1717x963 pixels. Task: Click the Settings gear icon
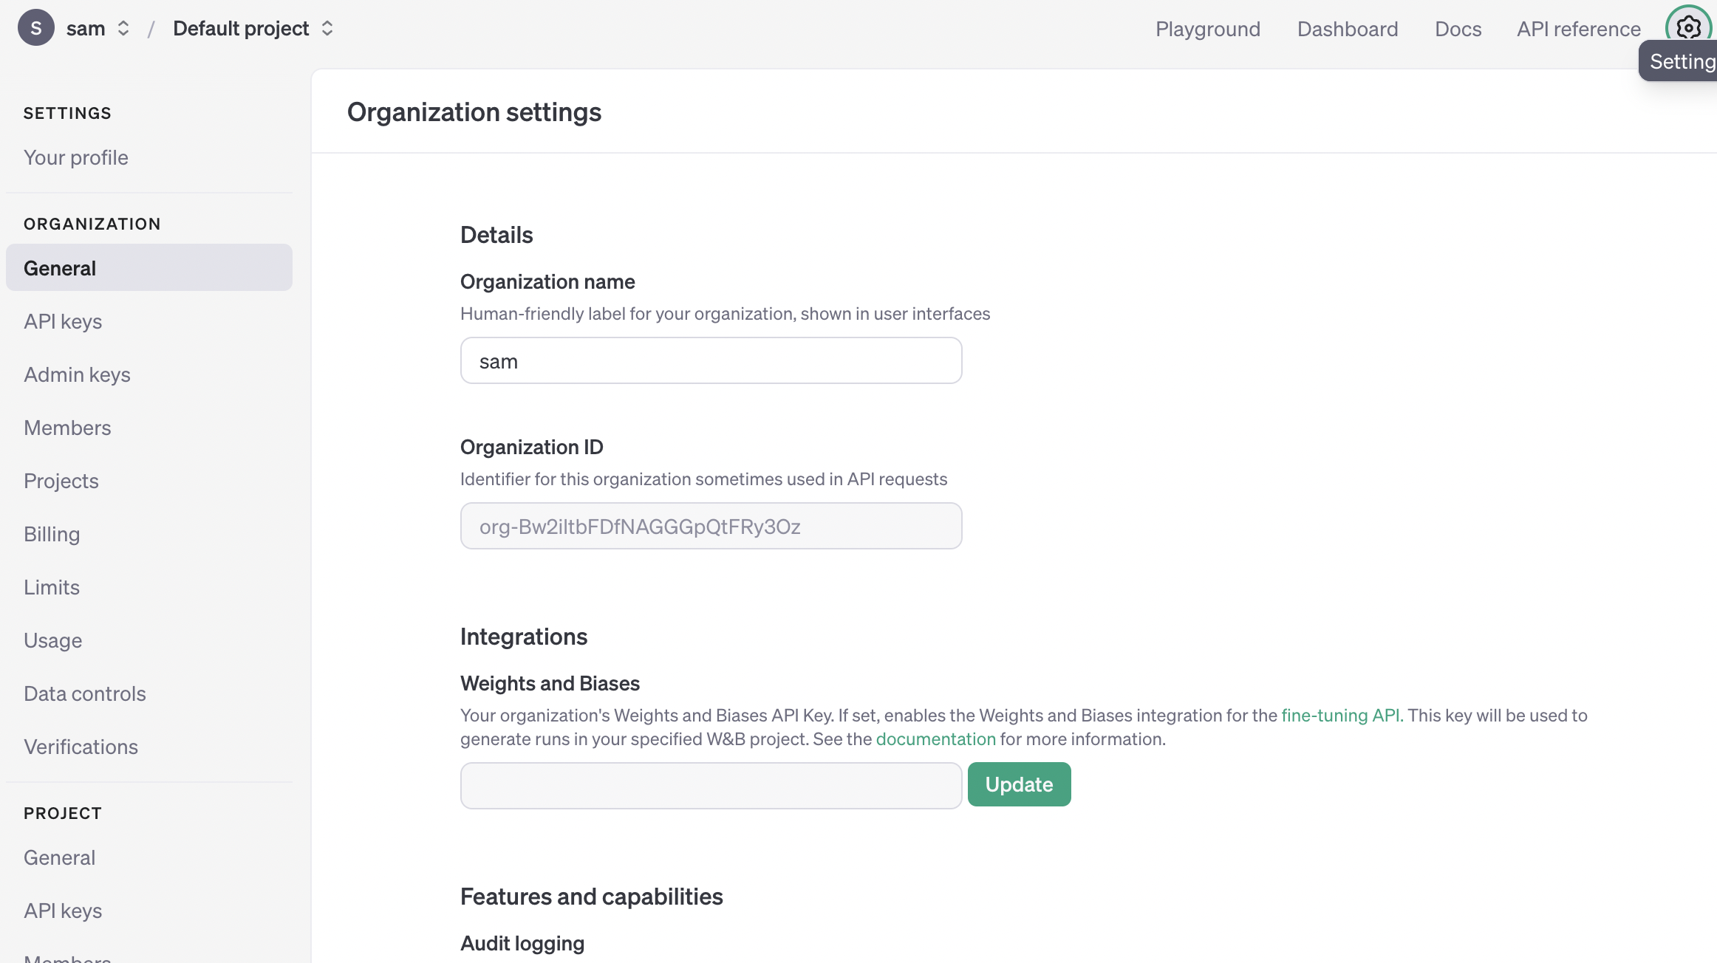(1688, 27)
